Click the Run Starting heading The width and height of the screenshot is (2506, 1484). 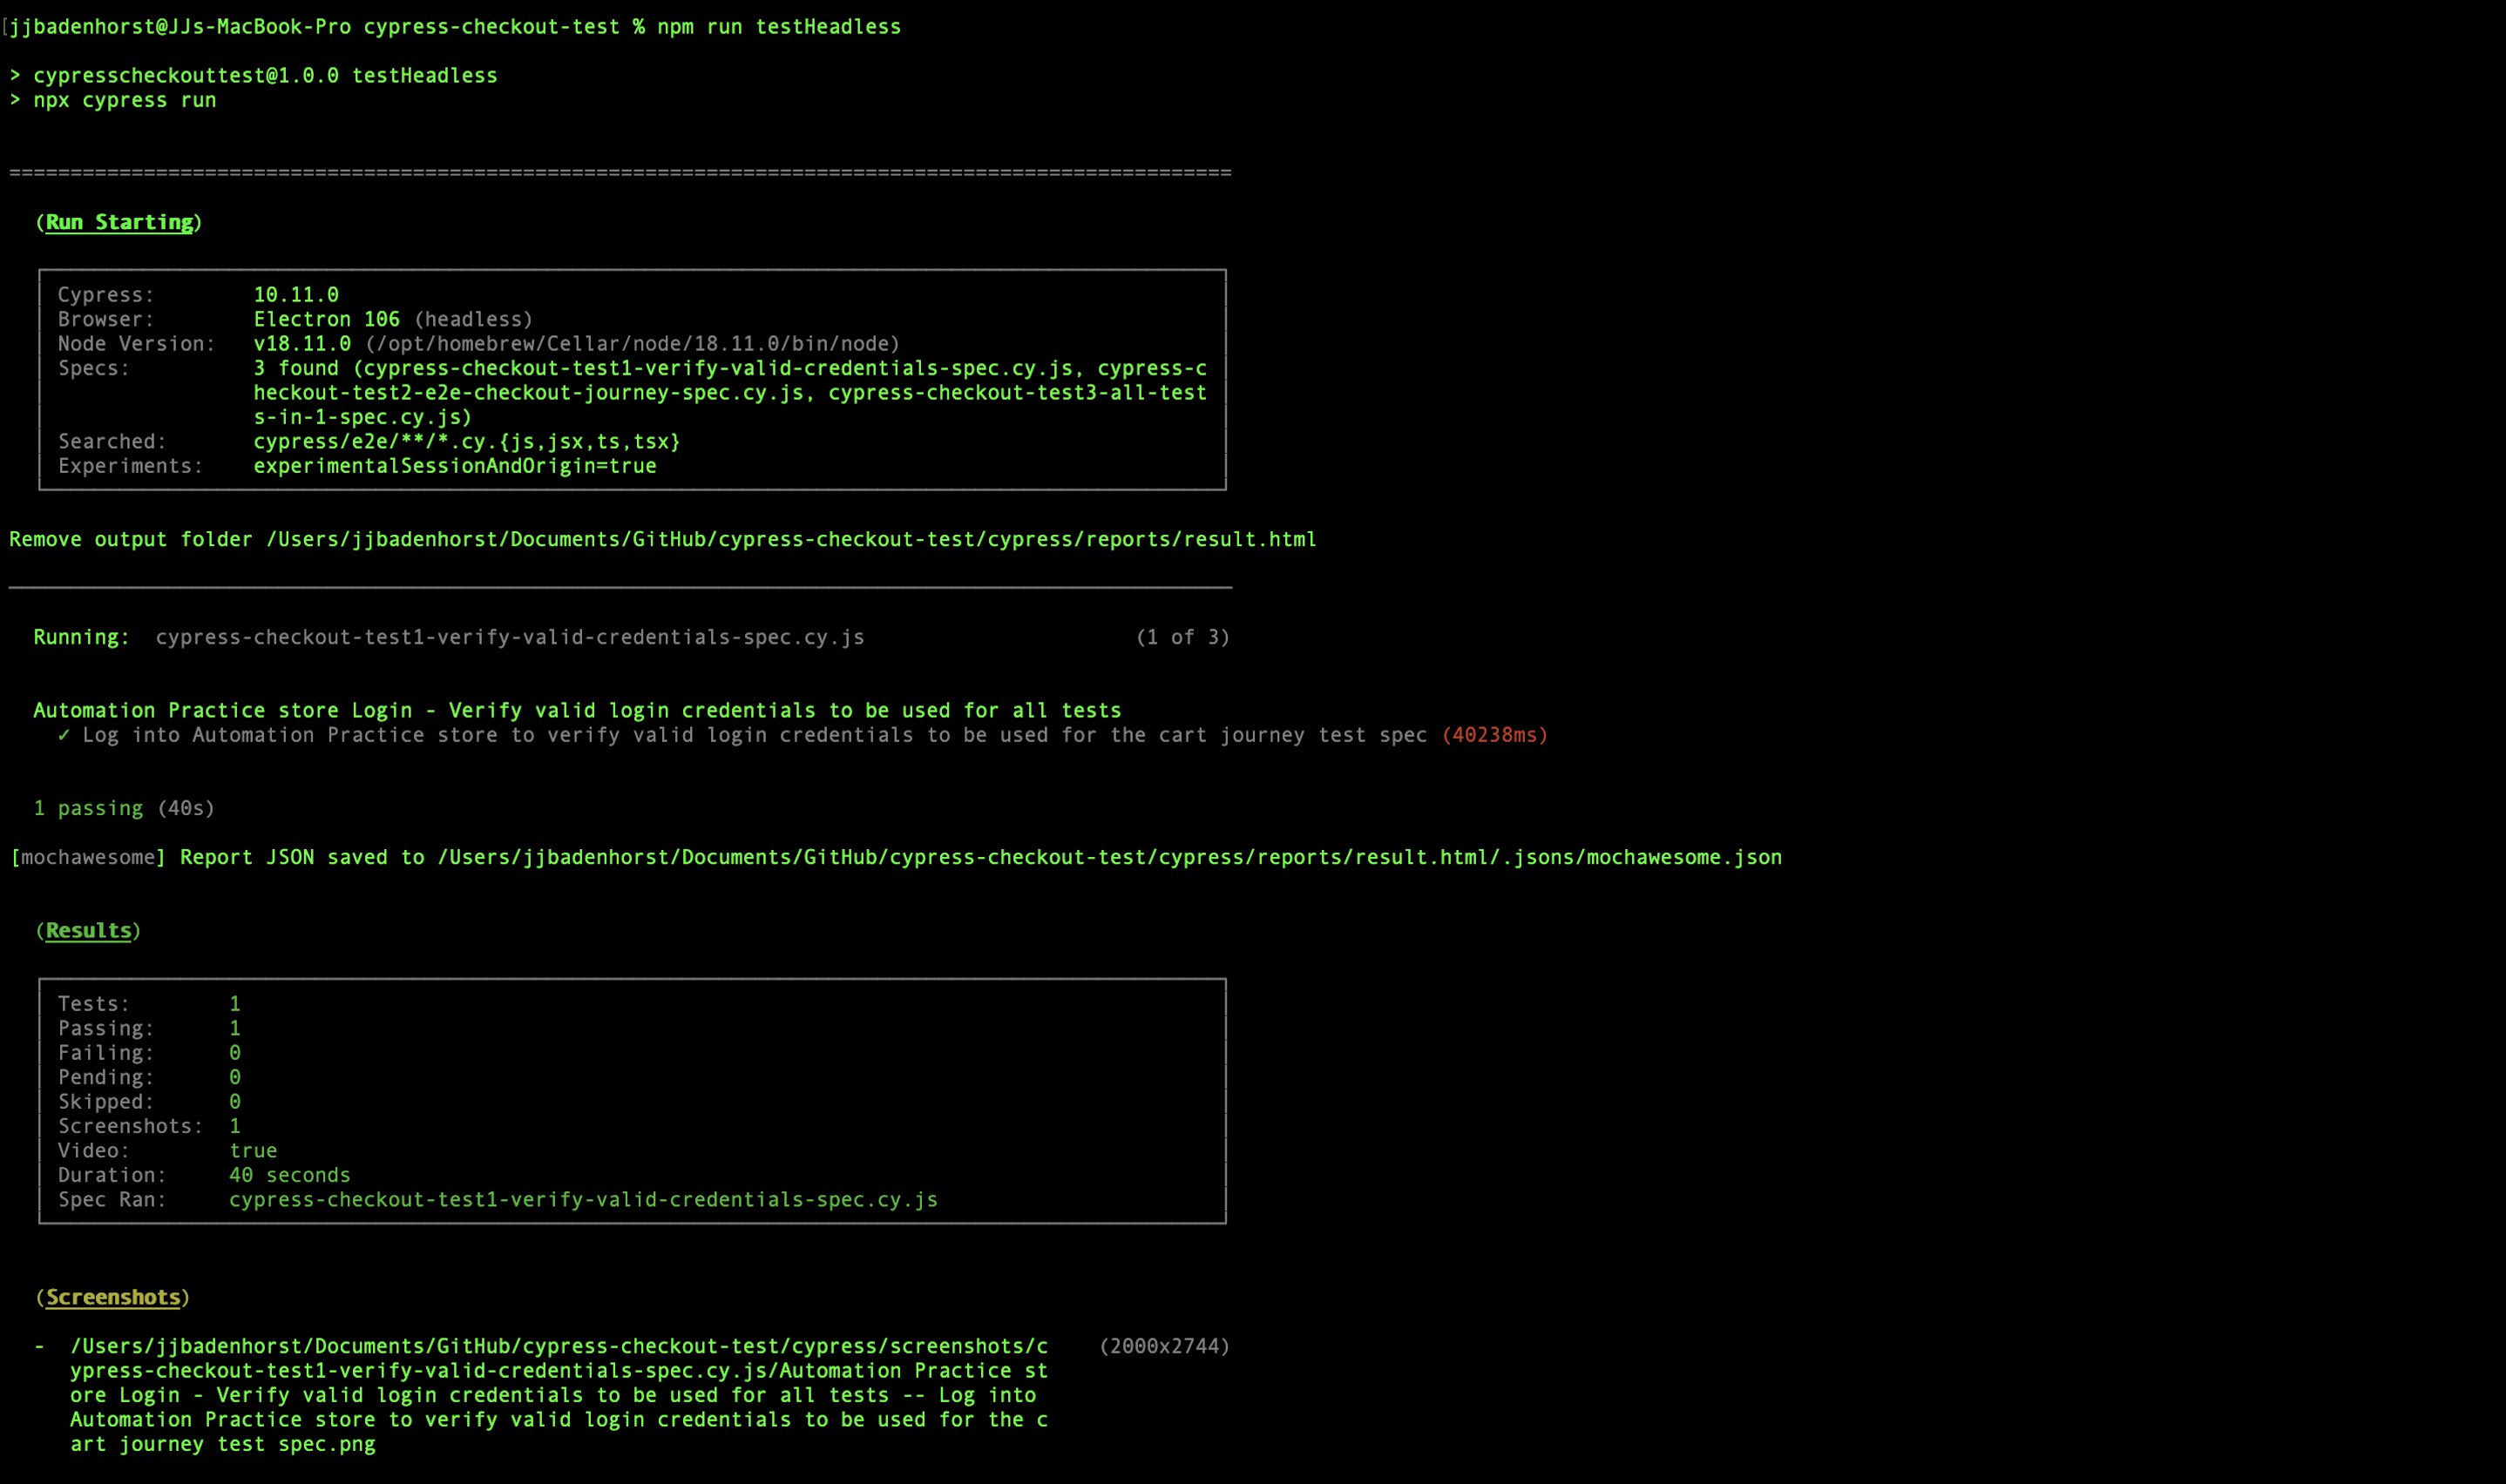point(119,222)
